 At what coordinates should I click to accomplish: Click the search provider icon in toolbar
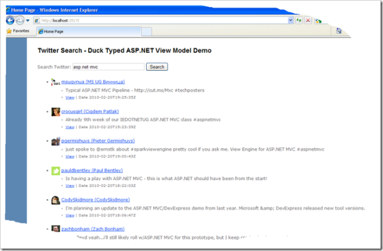click(319, 21)
